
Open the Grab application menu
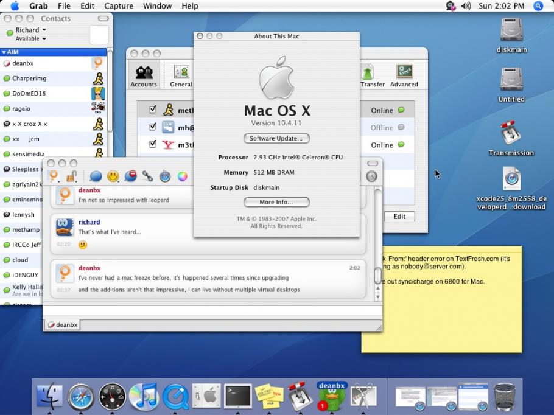click(38, 6)
